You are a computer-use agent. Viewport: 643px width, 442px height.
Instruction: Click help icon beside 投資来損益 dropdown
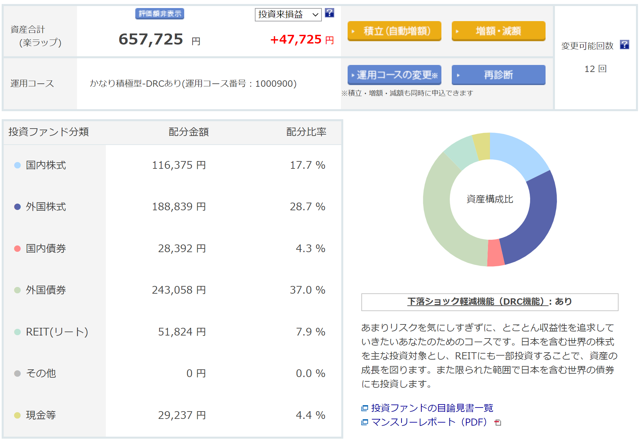click(x=330, y=13)
